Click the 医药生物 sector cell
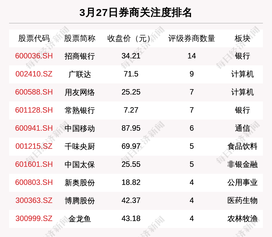 (242, 201)
